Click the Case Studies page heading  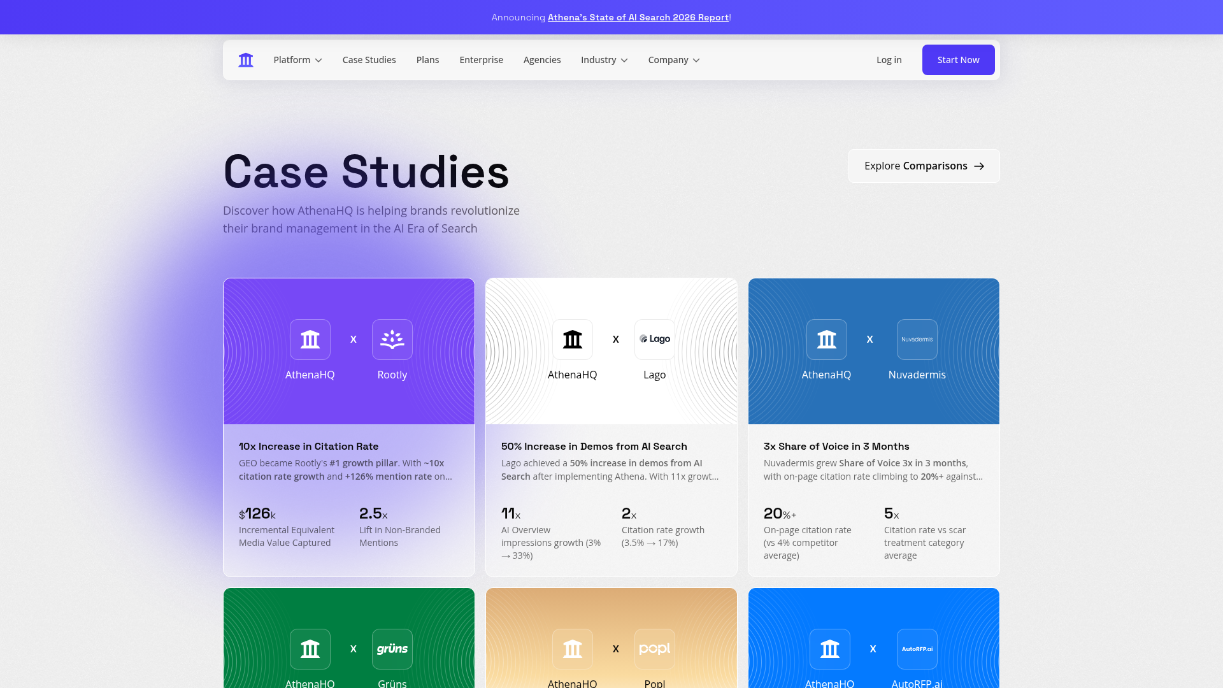tap(366, 172)
